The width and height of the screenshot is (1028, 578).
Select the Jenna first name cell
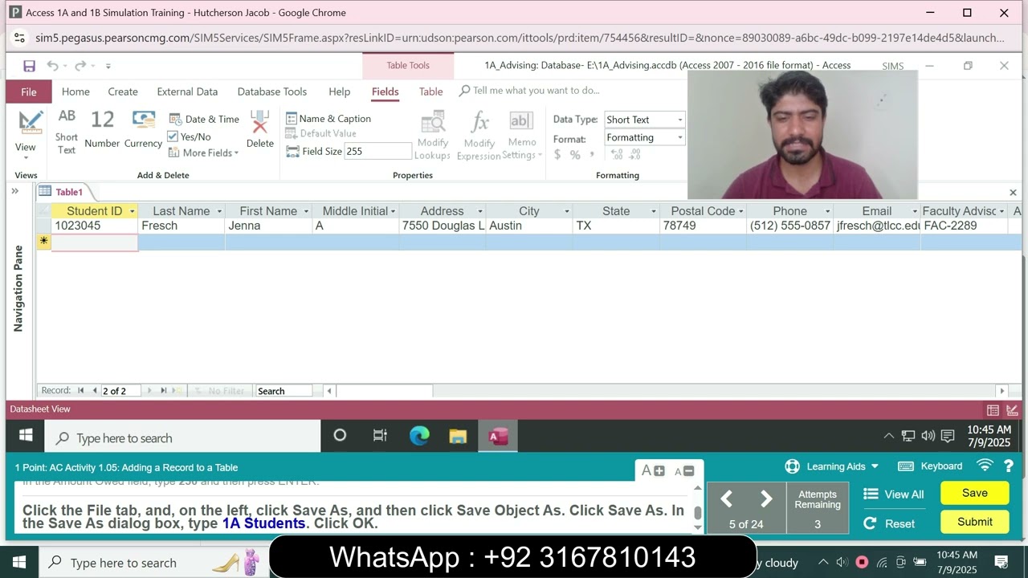point(268,226)
